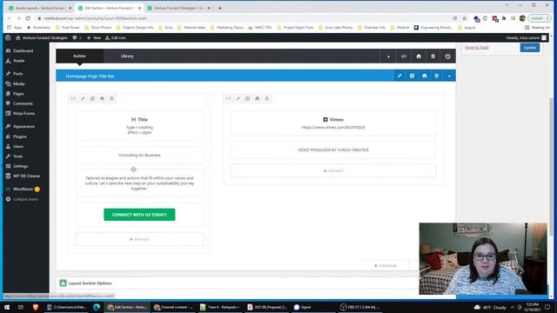557x313 pixels.
Task: Open Comments in admin sidebar
Action: (x=23, y=103)
